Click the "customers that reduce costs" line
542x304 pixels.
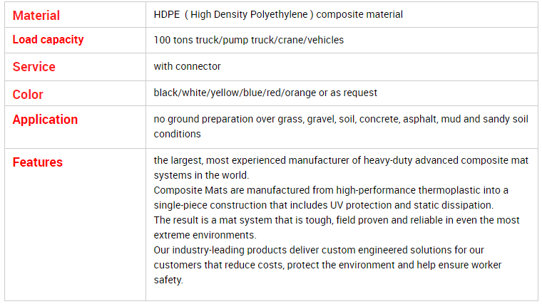(327, 265)
